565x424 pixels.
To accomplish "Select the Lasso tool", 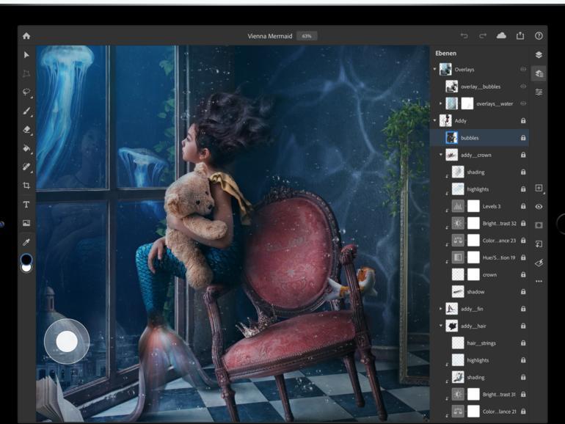I will [26, 92].
